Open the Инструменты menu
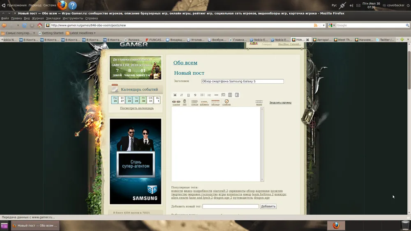411x231 pixels. [x=73, y=18]
